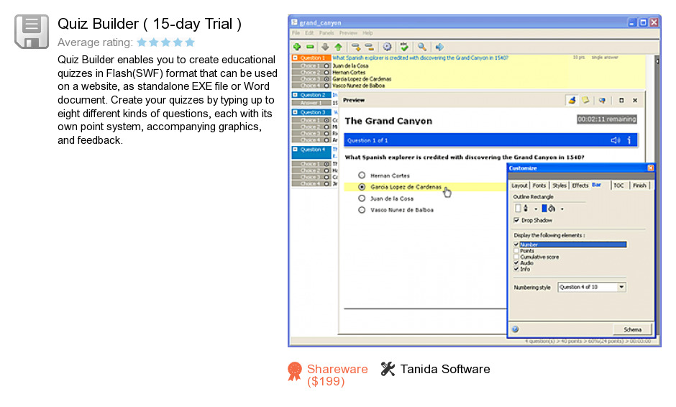676x407 pixels.
Task: Click the Schema button
Action: [x=632, y=329]
